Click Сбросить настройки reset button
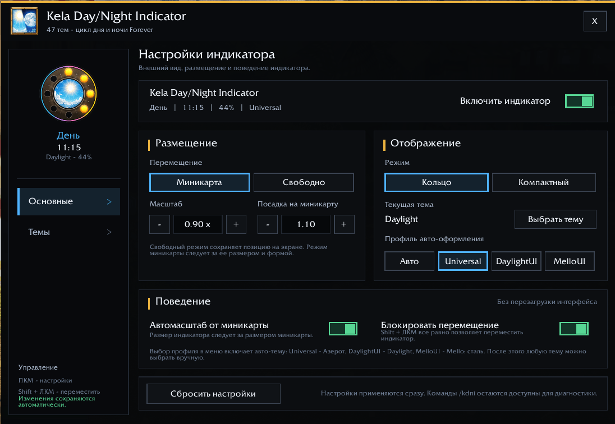The image size is (615, 424). tap(213, 394)
